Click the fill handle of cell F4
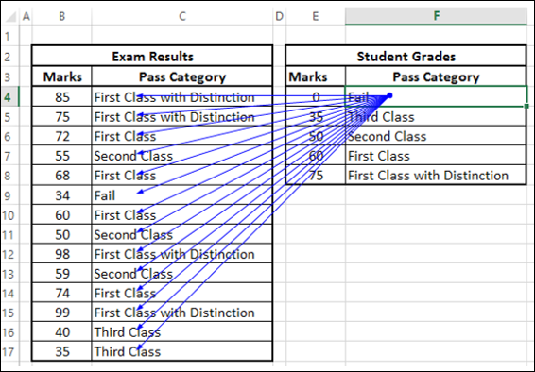The width and height of the screenshot is (535, 372). [526, 107]
